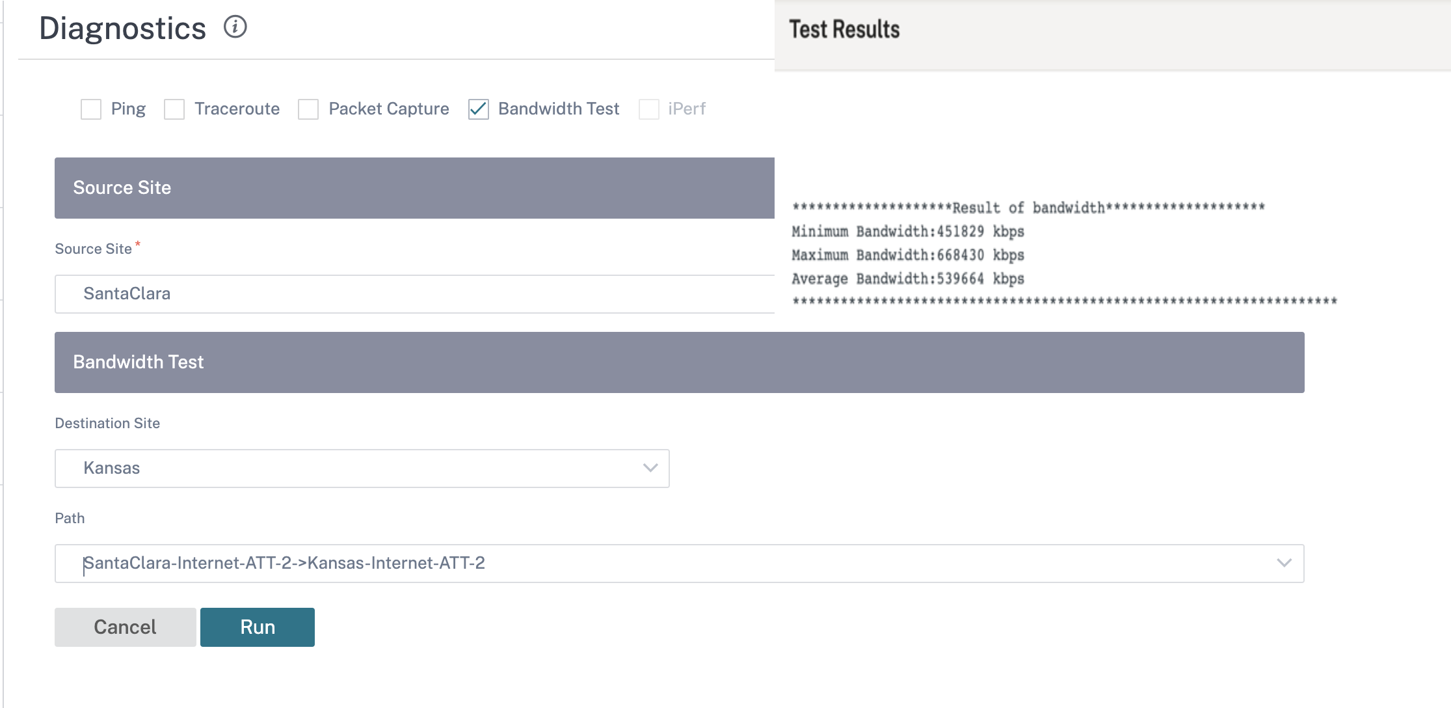This screenshot has width=1451, height=708.
Task: Click the Maximum Bandwidth result line
Action: click(908, 255)
